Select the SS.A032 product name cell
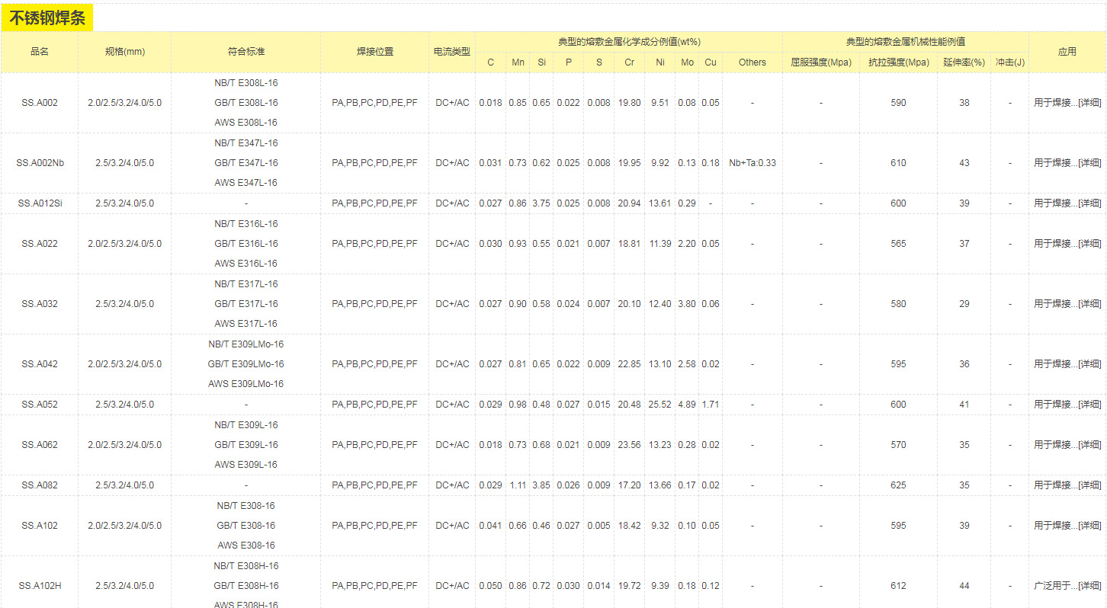Viewport: 1107px width, 608px height. coord(40,304)
